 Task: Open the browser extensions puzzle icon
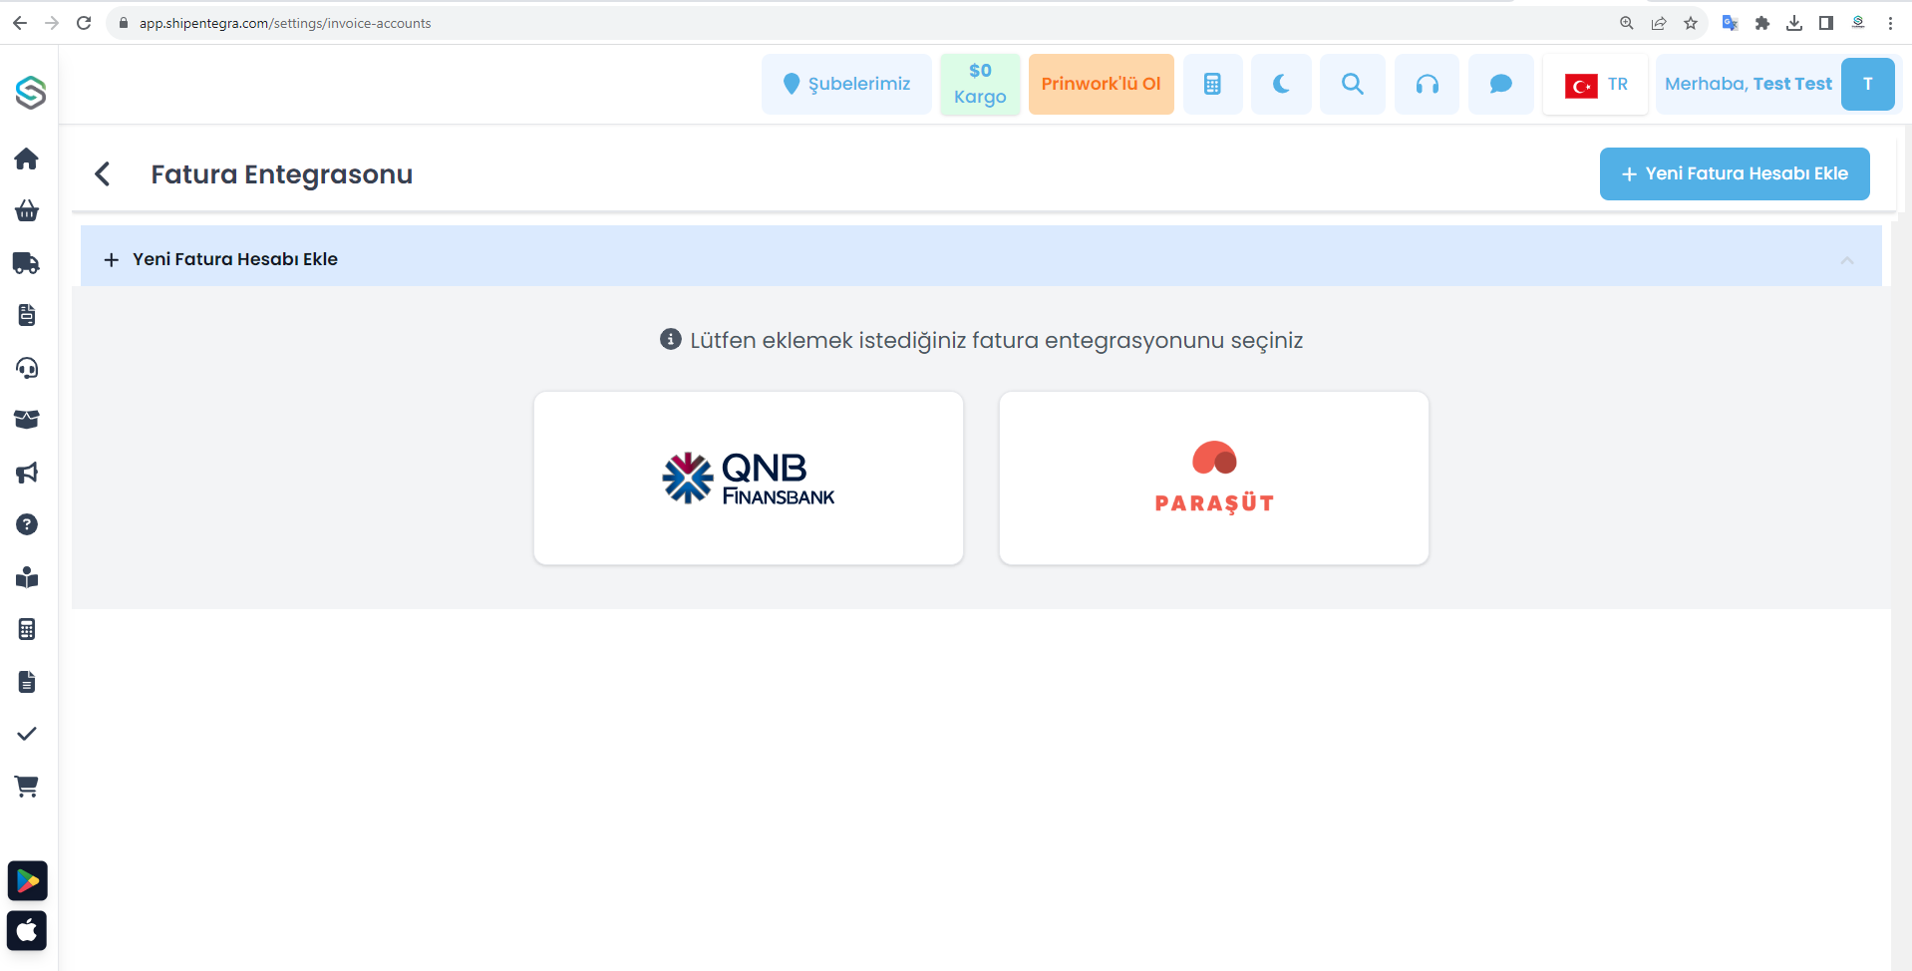tap(1762, 23)
